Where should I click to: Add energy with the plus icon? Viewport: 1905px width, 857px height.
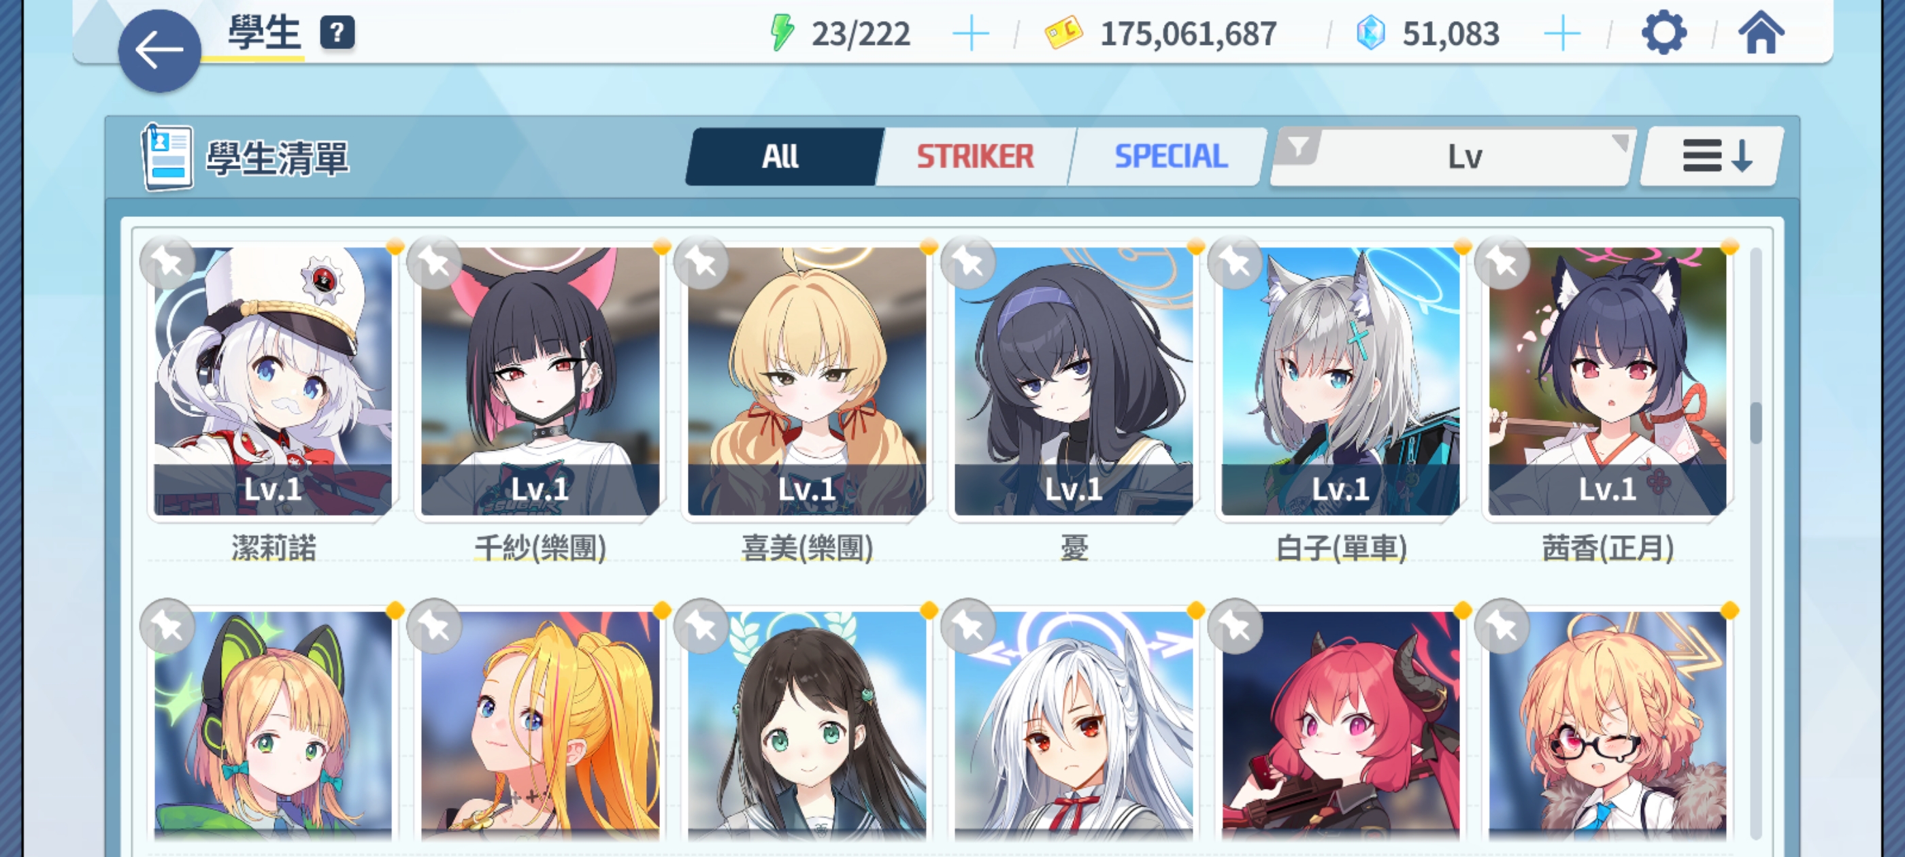tap(970, 34)
